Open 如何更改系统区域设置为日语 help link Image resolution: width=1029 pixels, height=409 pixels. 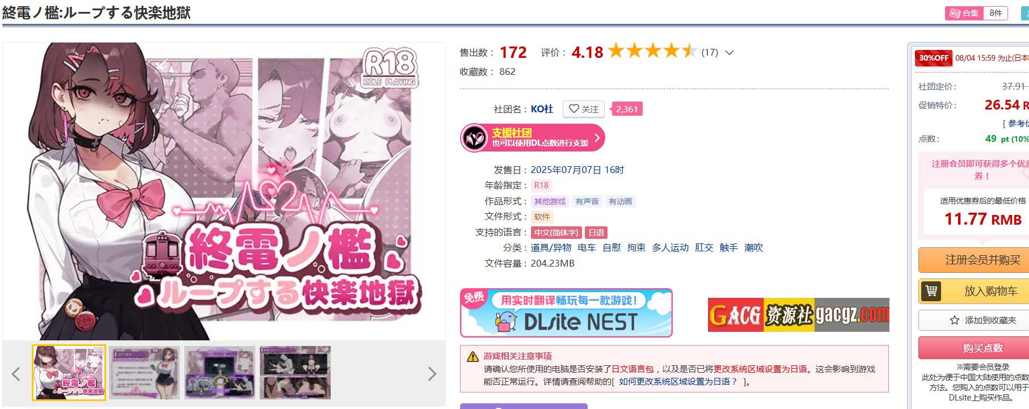[678, 382]
